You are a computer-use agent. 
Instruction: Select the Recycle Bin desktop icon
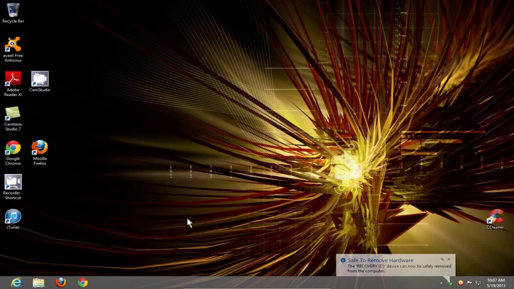click(13, 13)
